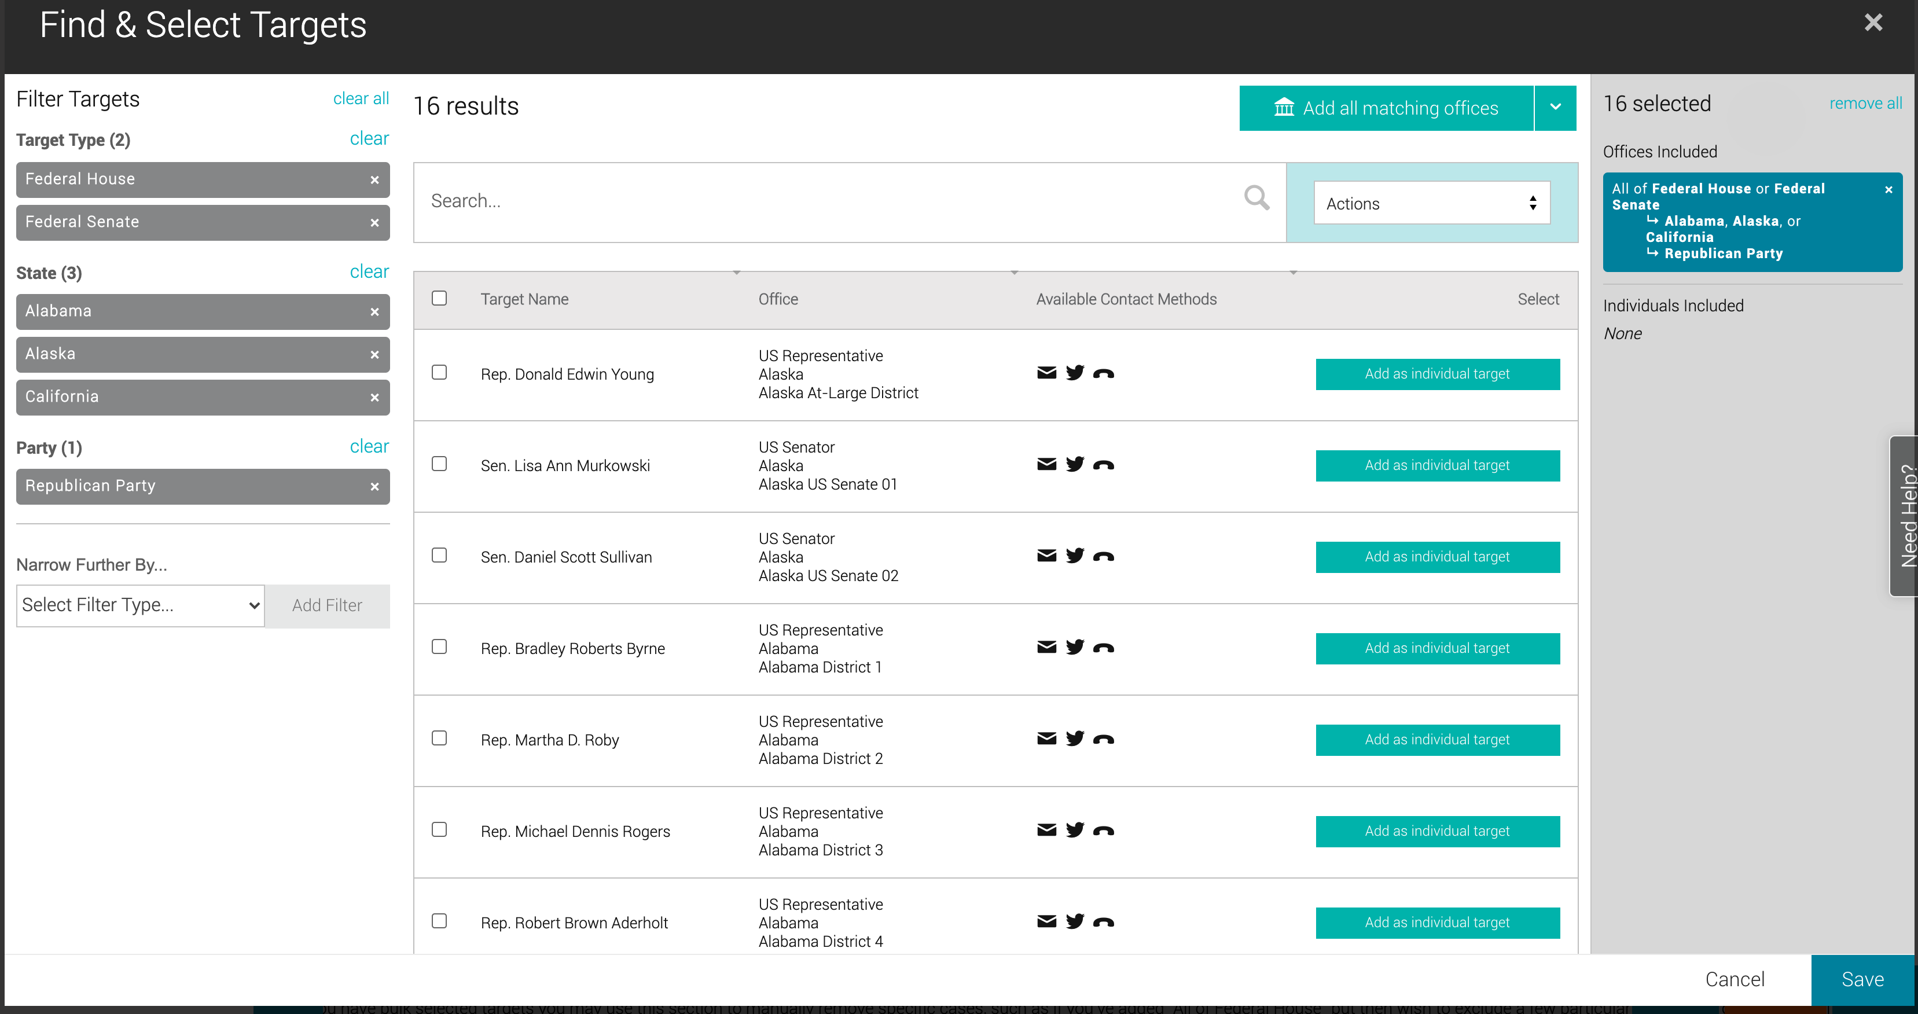
Task: Sort by the Target Name column header
Action: pos(524,299)
